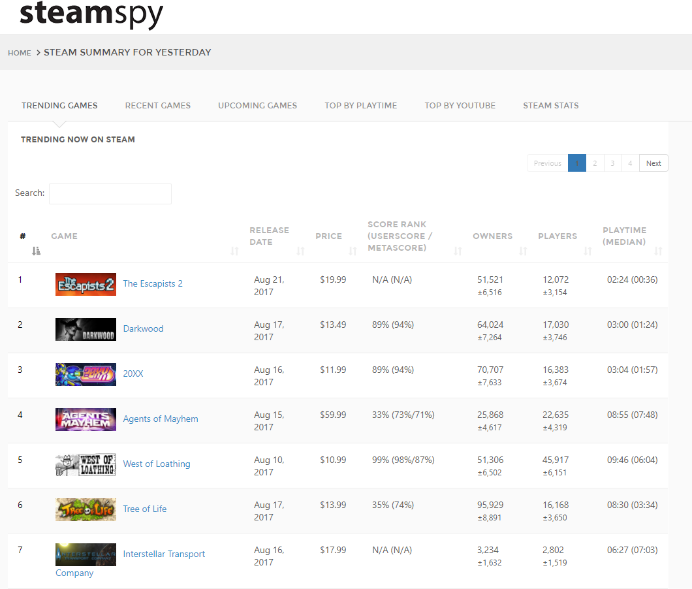Sort by rank number column icon
Image resolution: width=692 pixels, height=589 pixels.
click(x=36, y=251)
